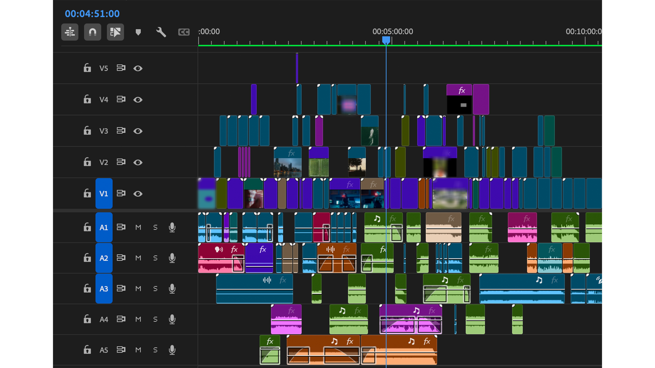Viewport: 655px width, 368px height.
Task: Click the Linked Selection icon
Action: pyautogui.click(x=115, y=32)
